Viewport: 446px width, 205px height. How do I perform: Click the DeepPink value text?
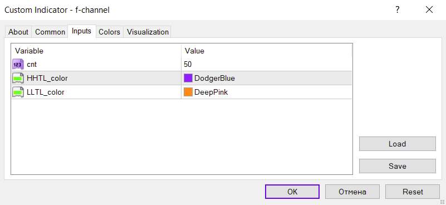pyautogui.click(x=211, y=92)
